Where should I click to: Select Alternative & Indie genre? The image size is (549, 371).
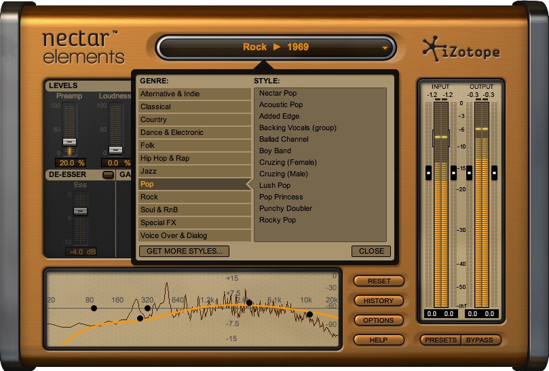coord(195,94)
